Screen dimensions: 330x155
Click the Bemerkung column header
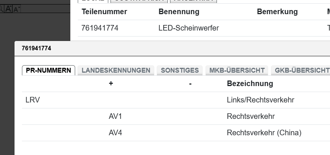click(x=277, y=12)
